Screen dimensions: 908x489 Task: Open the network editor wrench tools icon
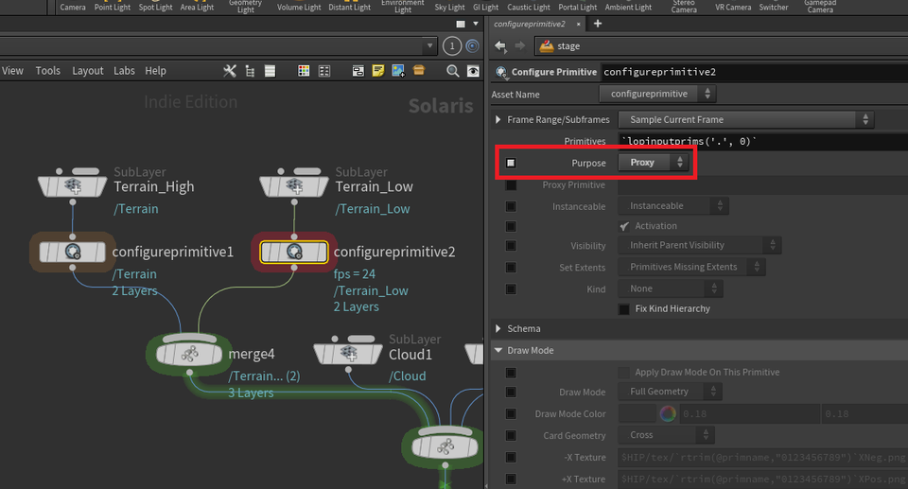pyautogui.click(x=229, y=71)
